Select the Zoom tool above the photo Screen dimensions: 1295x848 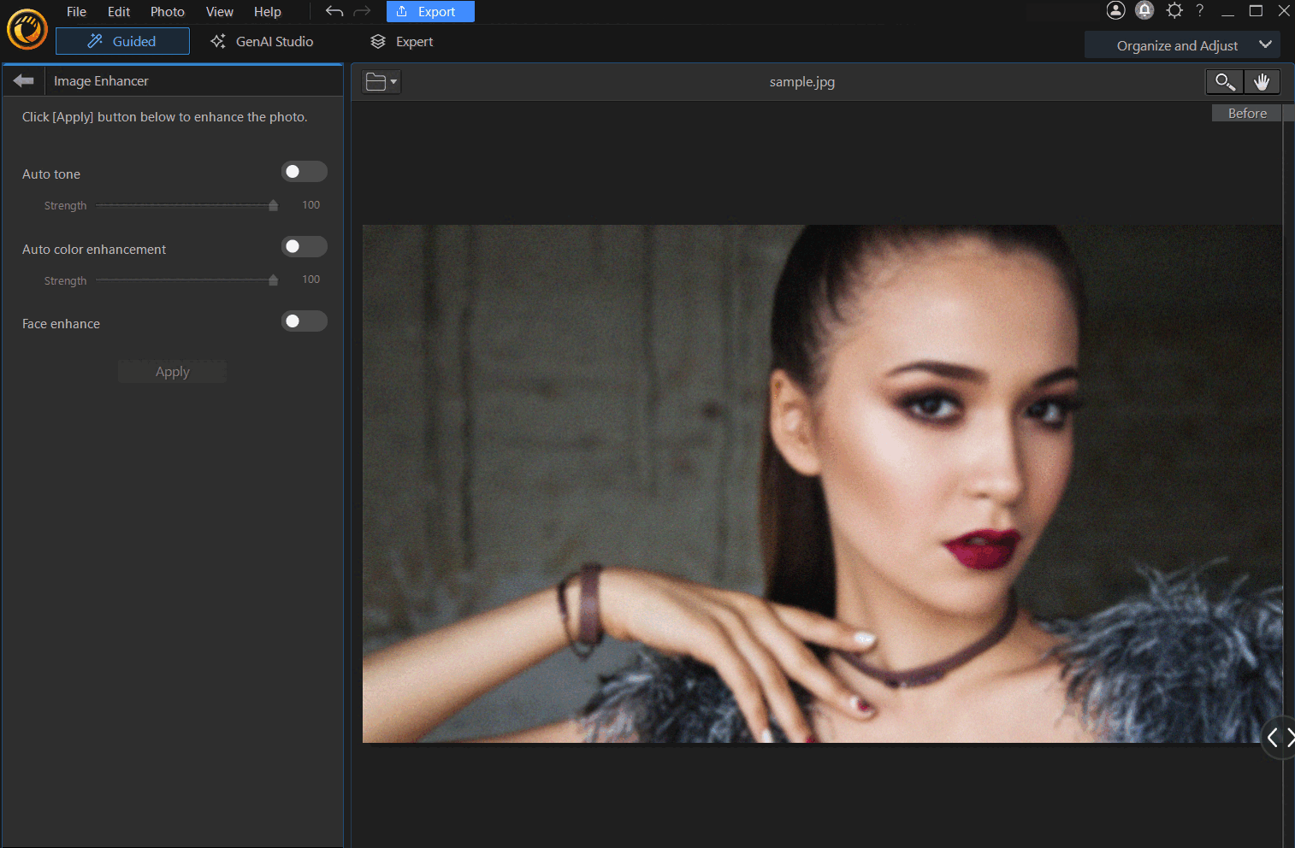pyautogui.click(x=1224, y=81)
